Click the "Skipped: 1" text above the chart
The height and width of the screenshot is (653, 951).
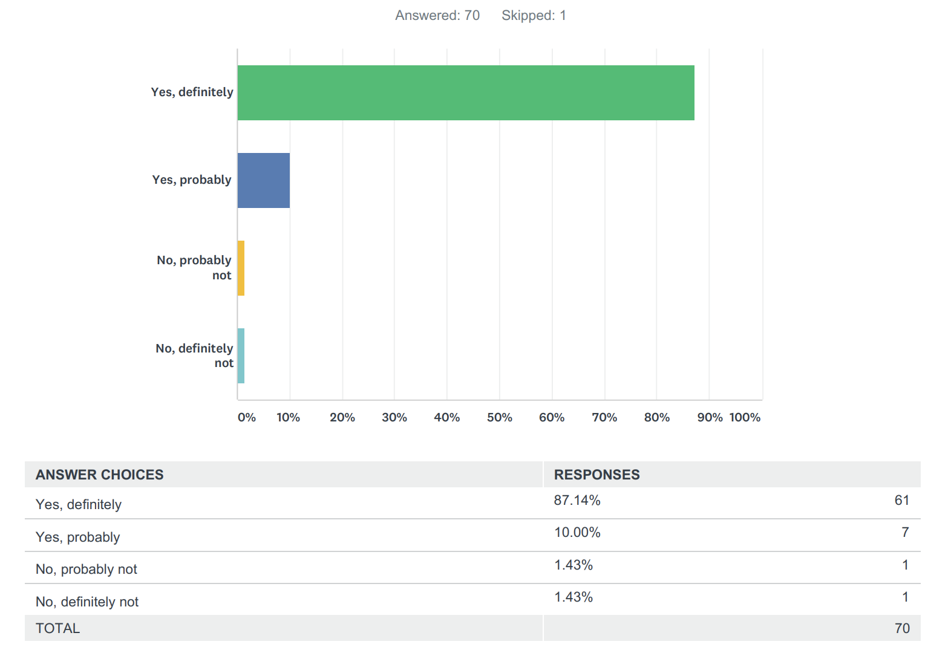[534, 16]
